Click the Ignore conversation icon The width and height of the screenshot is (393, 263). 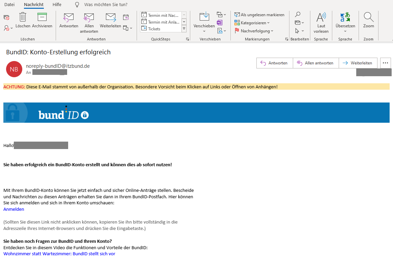(x=6, y=18)
